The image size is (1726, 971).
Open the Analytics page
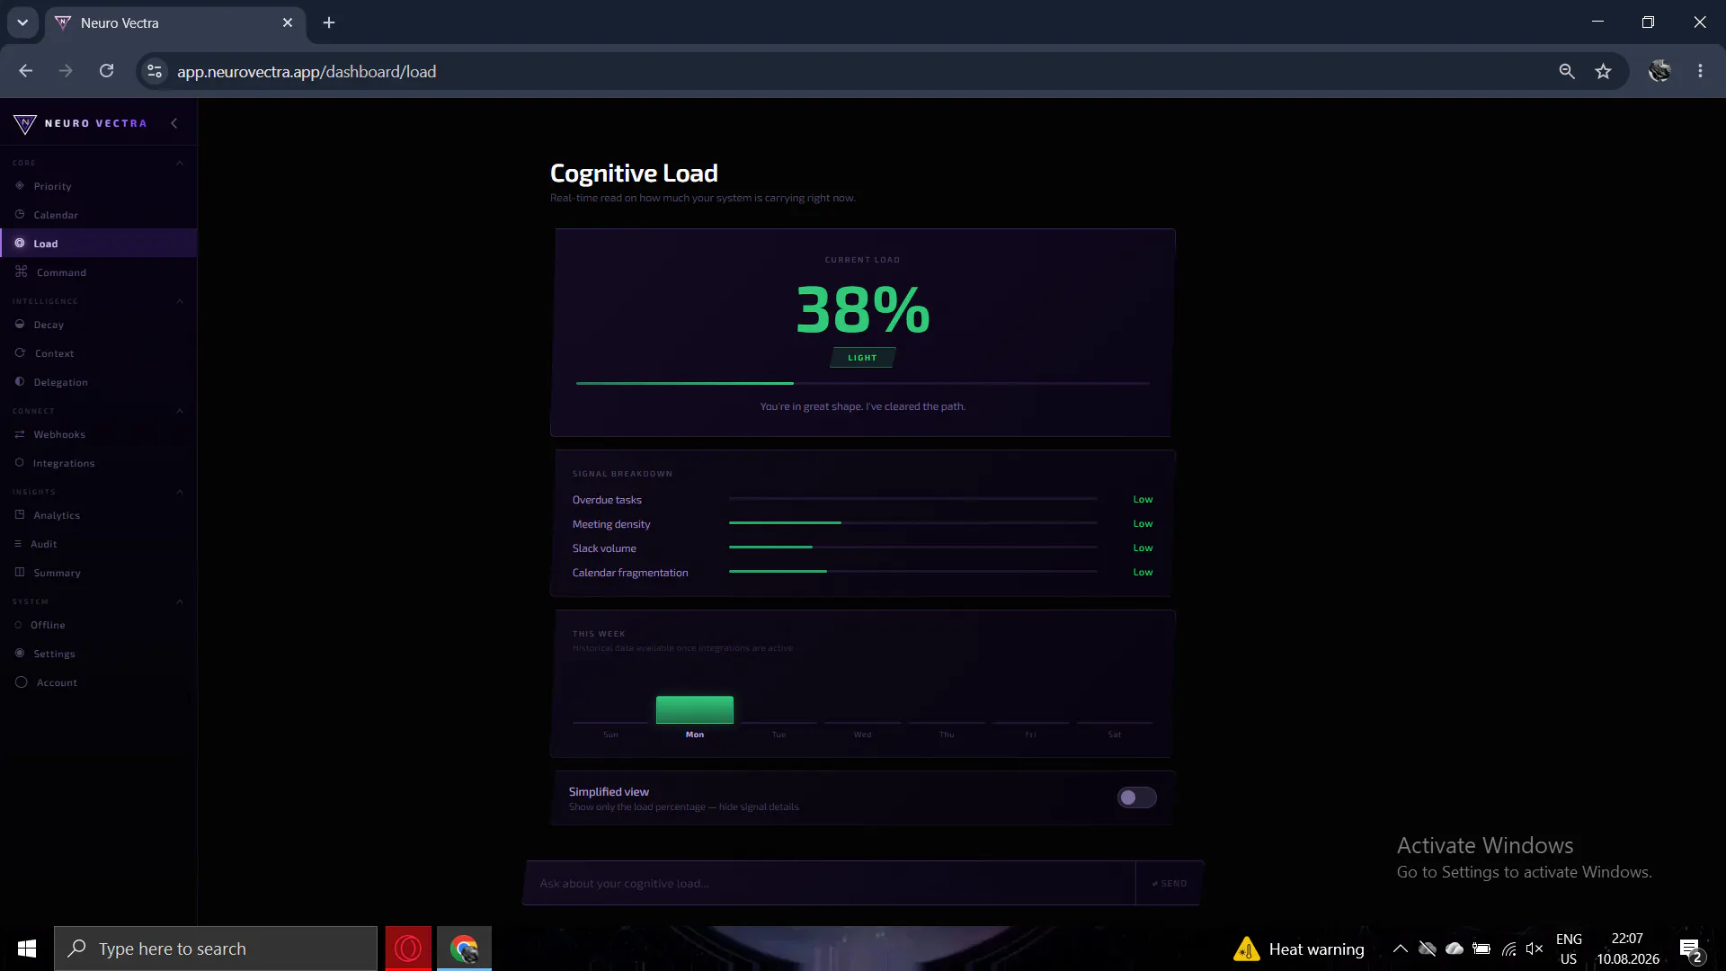click(99, 515)
